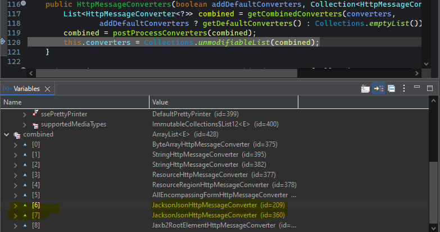Toggle Show Type Names in Variables toolbar

[365, 89]
